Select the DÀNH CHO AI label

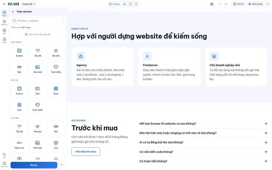pyautogui.click(x=80, y=29)
